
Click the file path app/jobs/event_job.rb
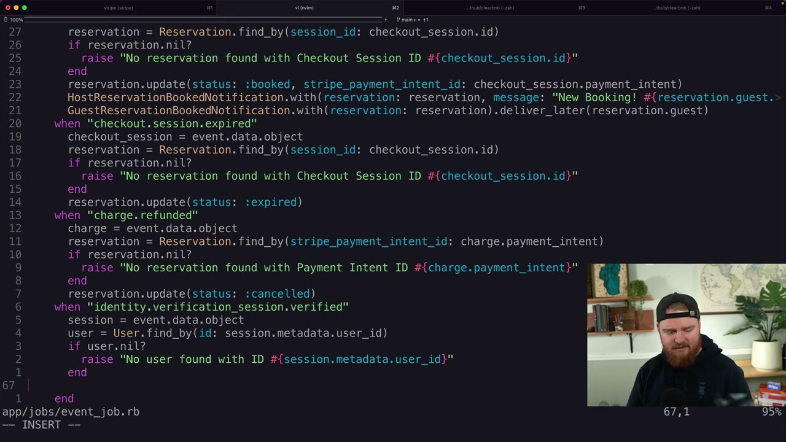[x=71, y=412]
